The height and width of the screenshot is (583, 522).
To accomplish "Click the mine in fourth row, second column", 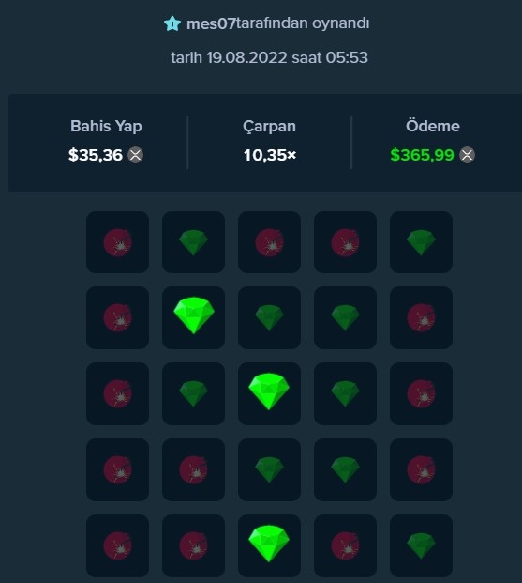I will tap(193, 469).
